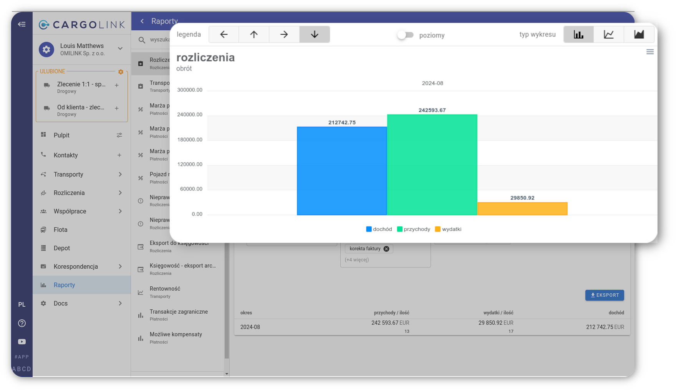This screenshot has width=676, height=390.
Task: Select the bar chart type icon
Action: (578, 35)
